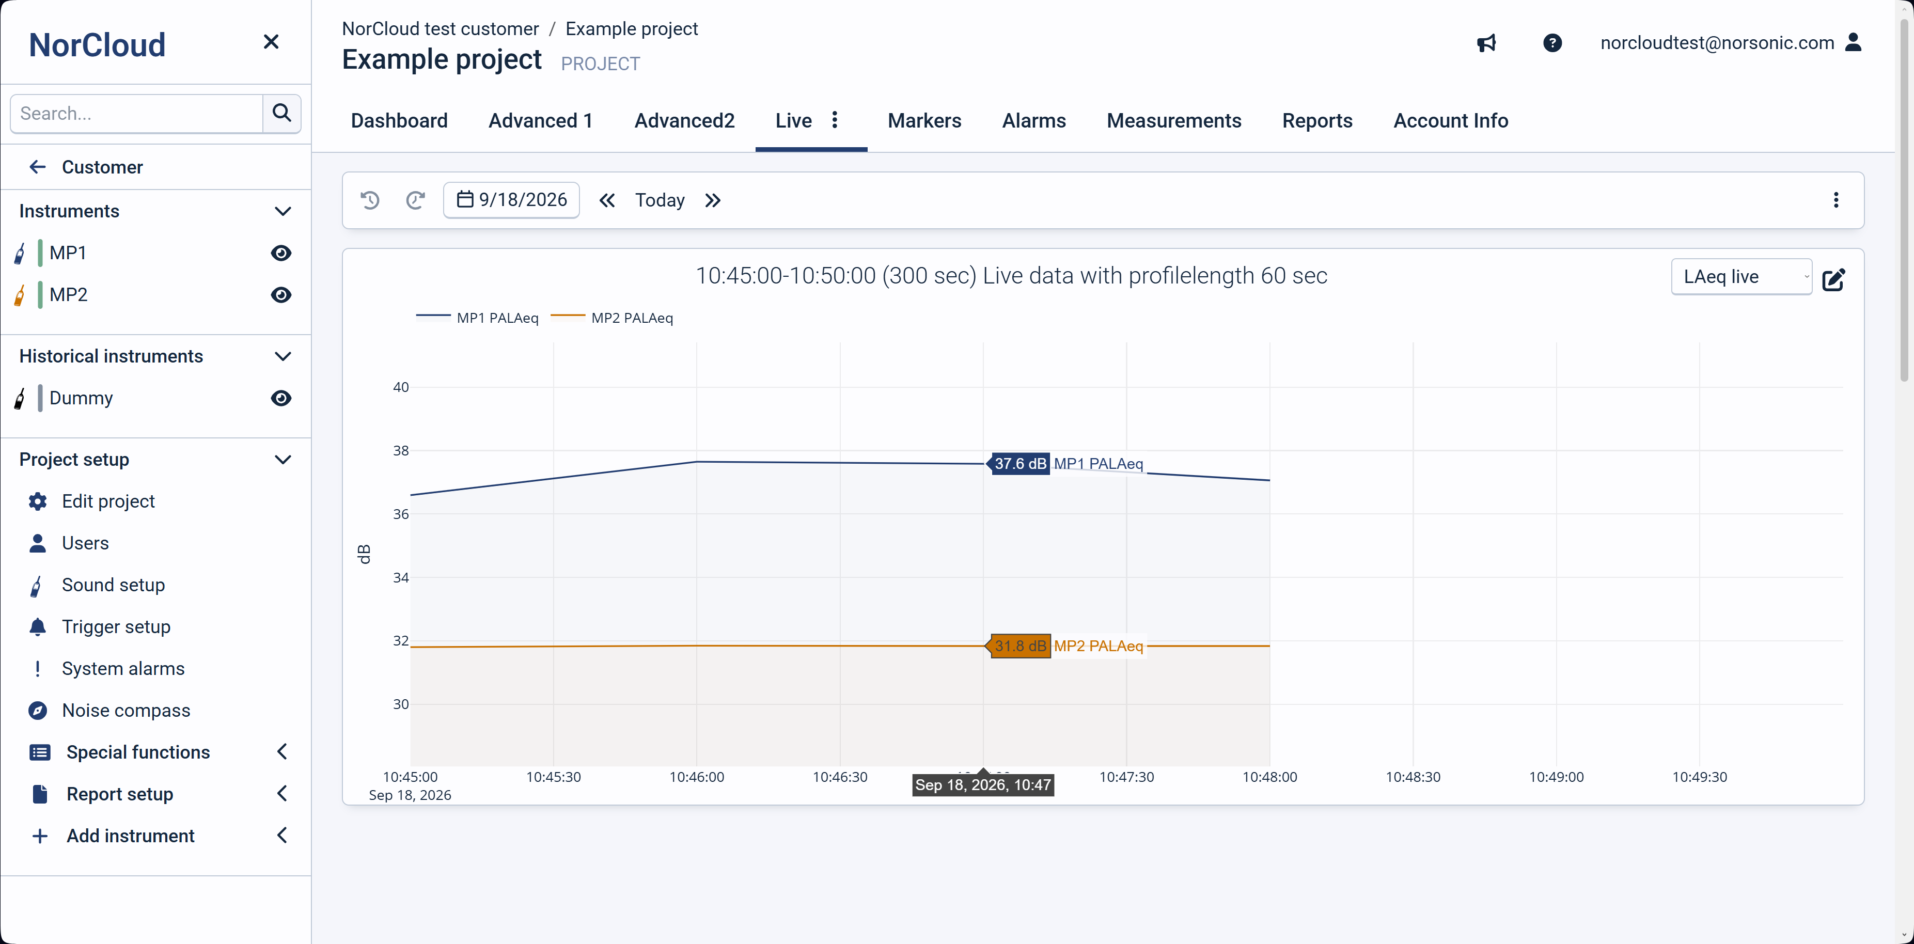Click the Edit project gear icon
The height and width of the screenshot is (944, 1914).
click(38, 501)
